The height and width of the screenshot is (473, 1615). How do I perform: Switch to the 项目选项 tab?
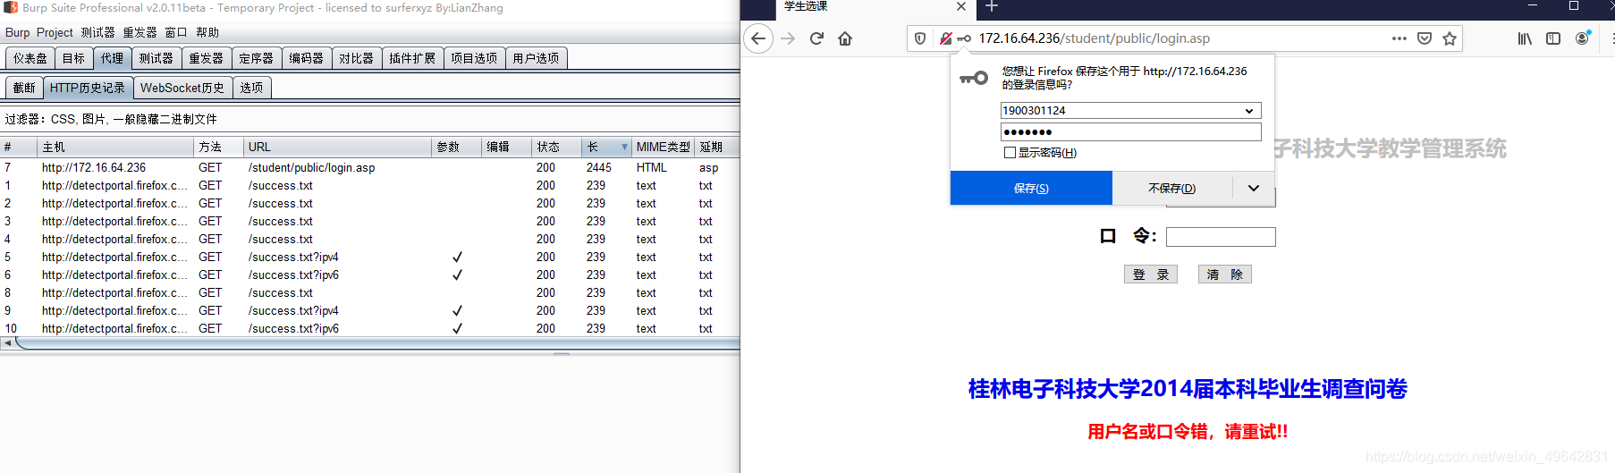(474, 58)
